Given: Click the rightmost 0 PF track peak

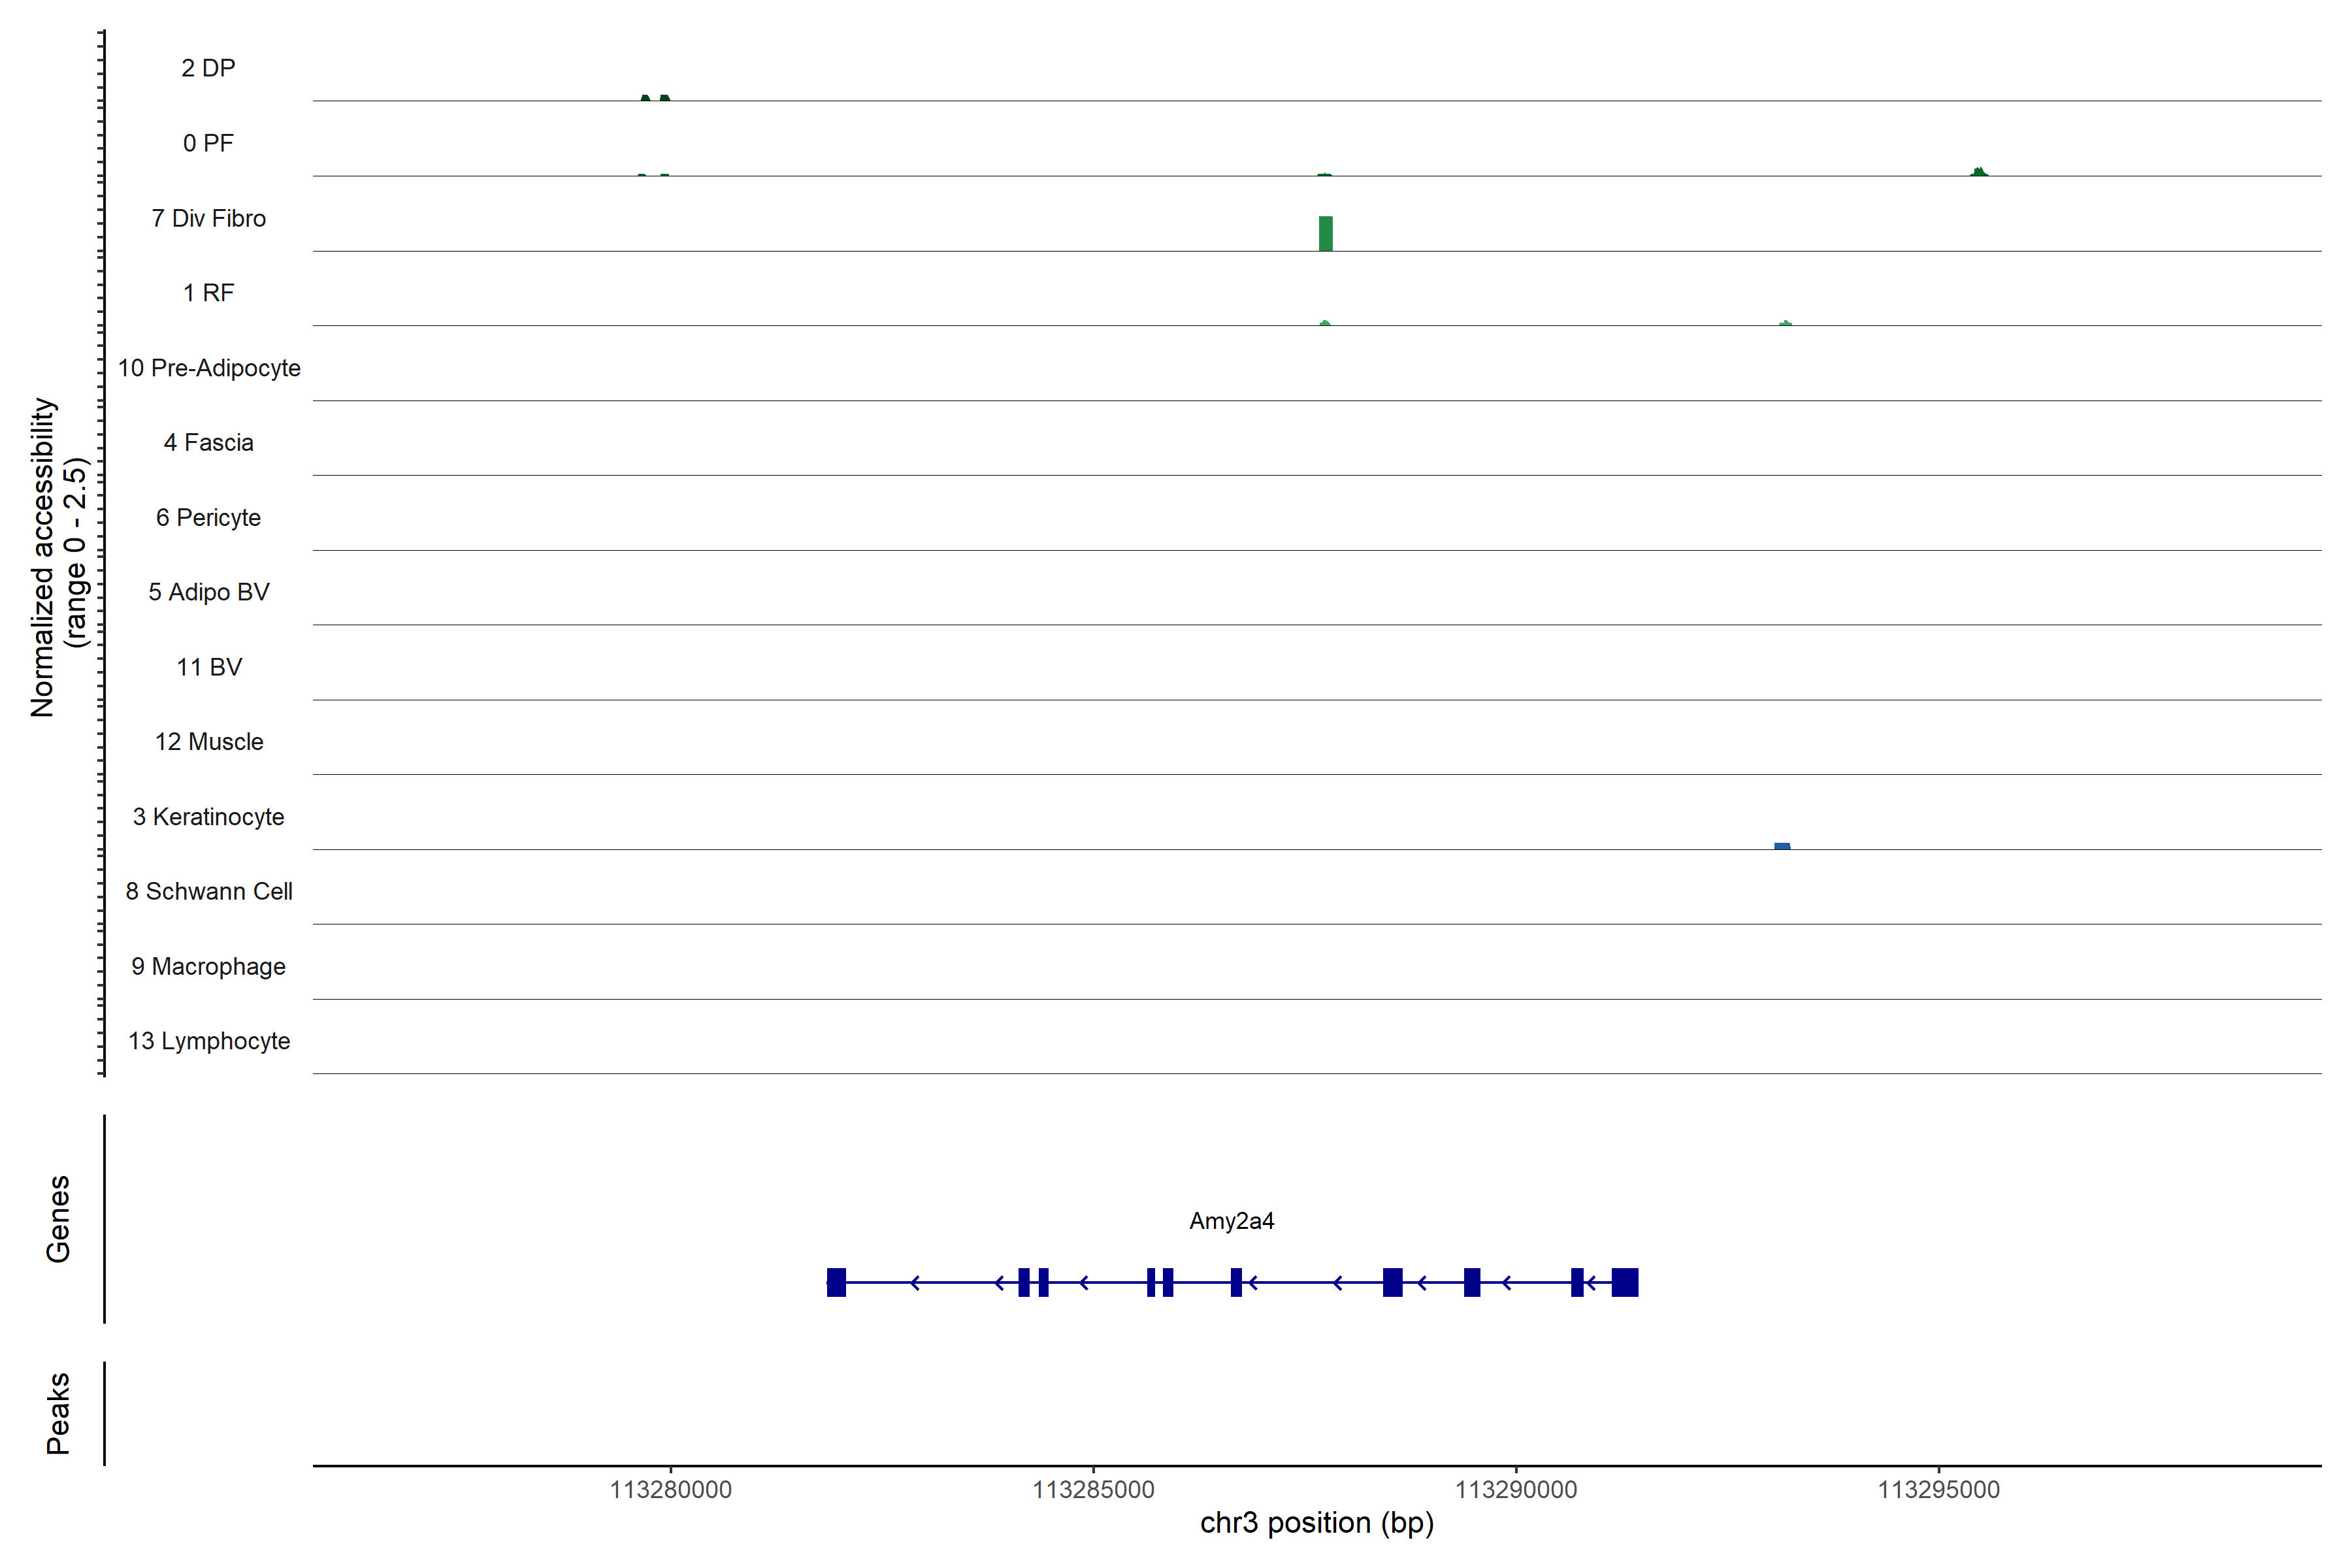Looking at the screenshot, I should coord(1978,172).
